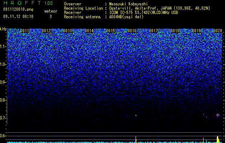The image size is (225, 143).
Task: Click the 0.9 kHz axis label
Action: click(3, 82)
